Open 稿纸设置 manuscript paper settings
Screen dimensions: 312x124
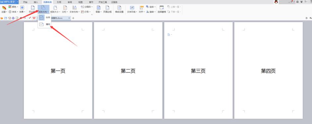119,9
